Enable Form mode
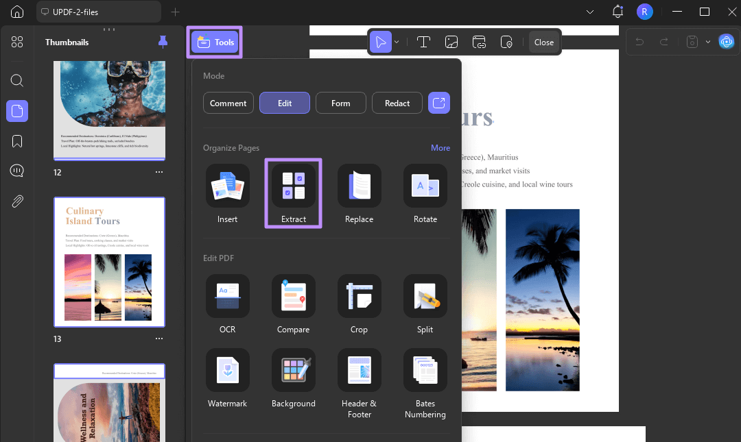Screen dimensions: 741x442 tap(340, 103)
